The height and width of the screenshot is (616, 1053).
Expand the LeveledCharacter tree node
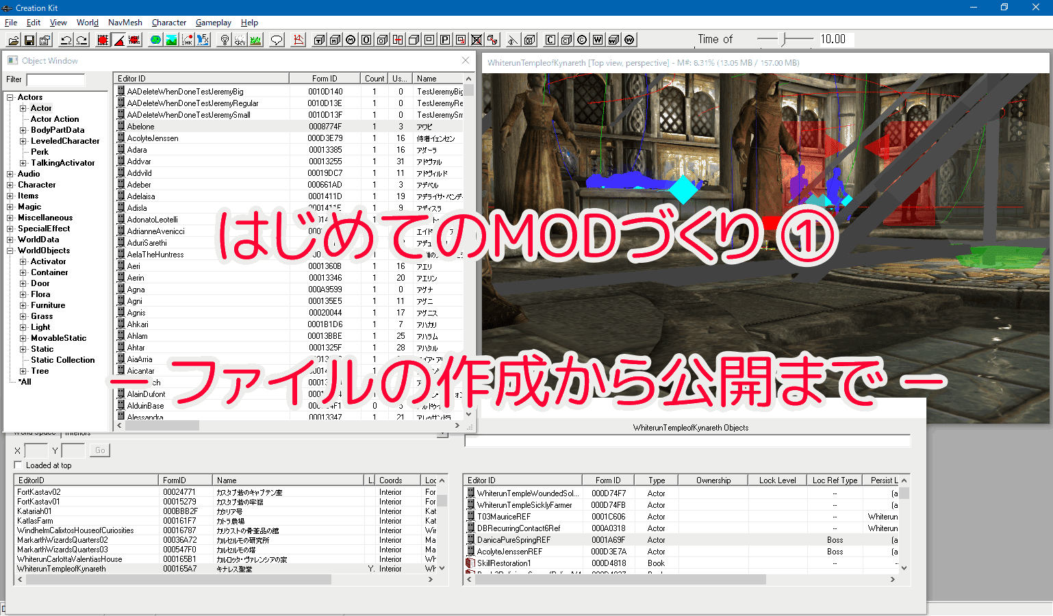click(23, 141)
